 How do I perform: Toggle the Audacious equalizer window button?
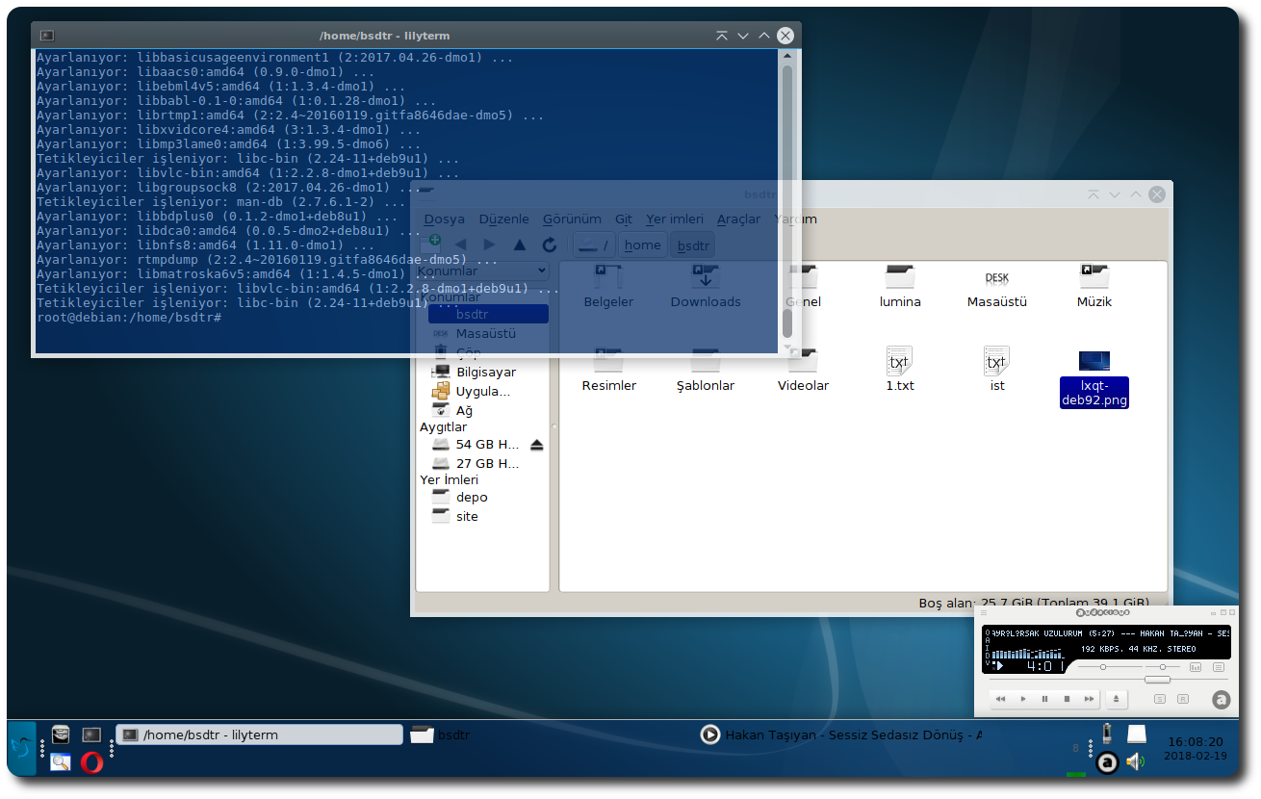pos(1196,667)
